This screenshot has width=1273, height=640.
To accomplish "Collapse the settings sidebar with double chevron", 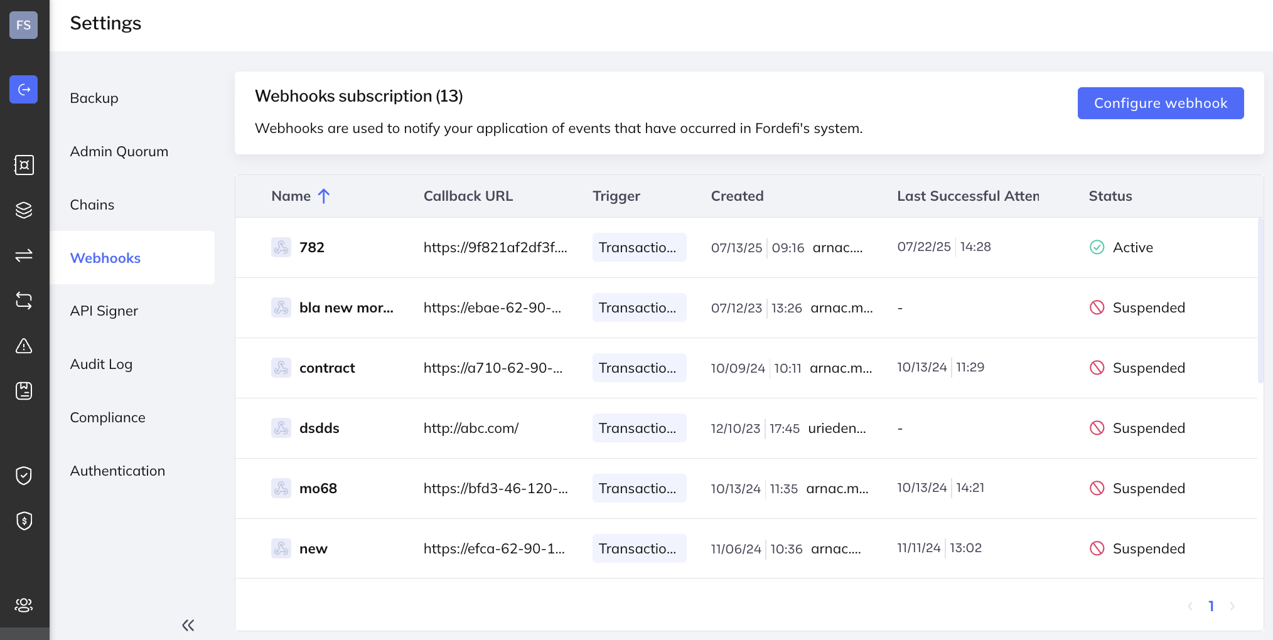I will [188, 625].
